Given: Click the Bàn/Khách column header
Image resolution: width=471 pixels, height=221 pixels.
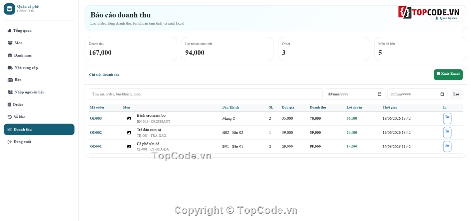Looking at the screenshot, I should [x=231, y=107].
